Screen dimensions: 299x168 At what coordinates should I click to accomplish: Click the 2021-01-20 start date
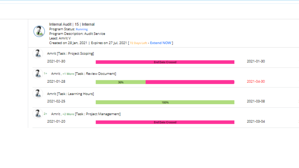click(x=56, y=122)
